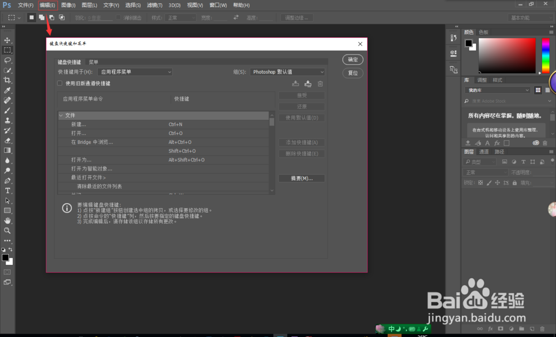
Task: Click the delete shortcut set trash icon
Action: click(x=320, y=83)
